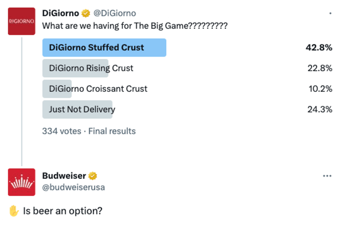Open the @budweiserusa handle link
343x246 pixels.
pyautogui.click(x=73, y=187)
